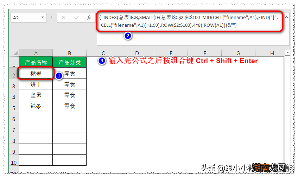Select row 4 header
Viewport: 298px width, 177px height.
(x=14, y=95)
